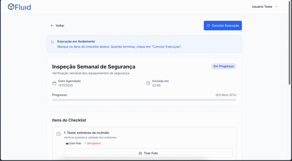Screen dimensions: 292x161
Task: Click the Progresso progress bar
Action: pyautogui.click(x=144, y=100)
